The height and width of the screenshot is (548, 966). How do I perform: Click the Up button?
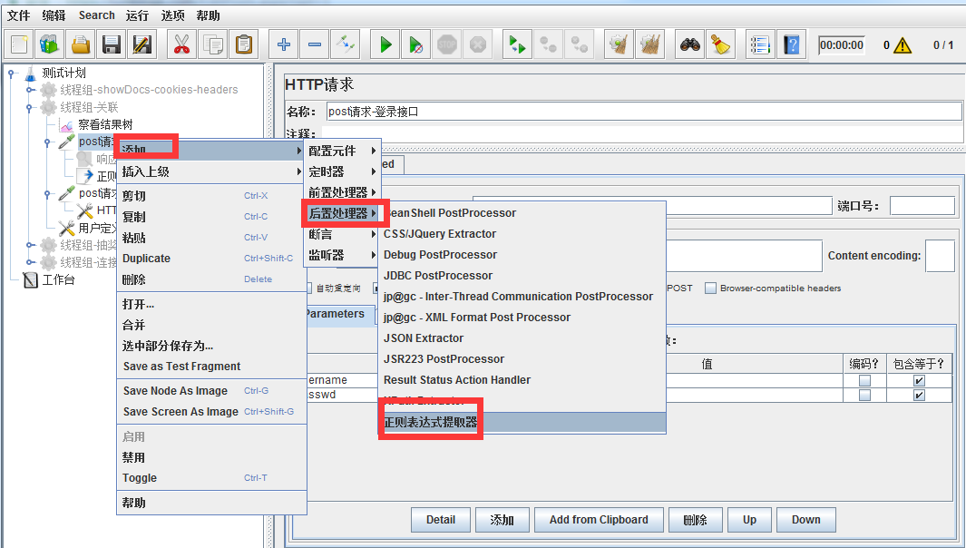click(x=749, y=520)
